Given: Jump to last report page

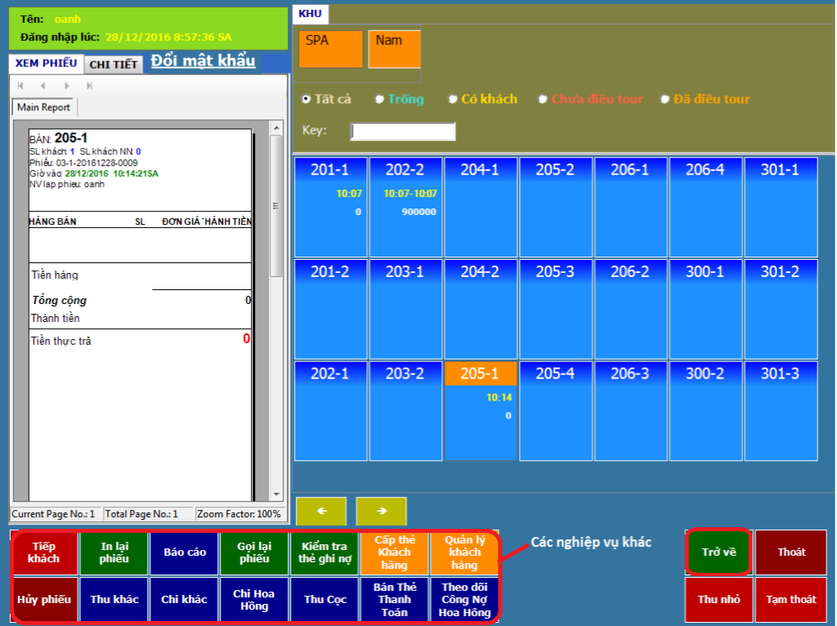Looking at the screenshot, I should coord(89,86).
